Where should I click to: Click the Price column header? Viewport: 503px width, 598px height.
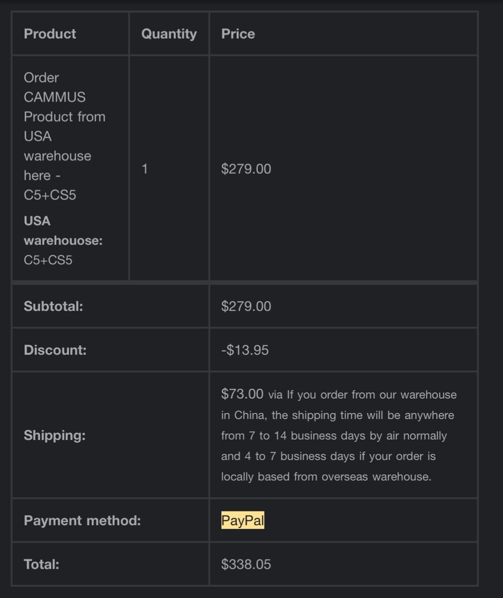click(238, 34)
